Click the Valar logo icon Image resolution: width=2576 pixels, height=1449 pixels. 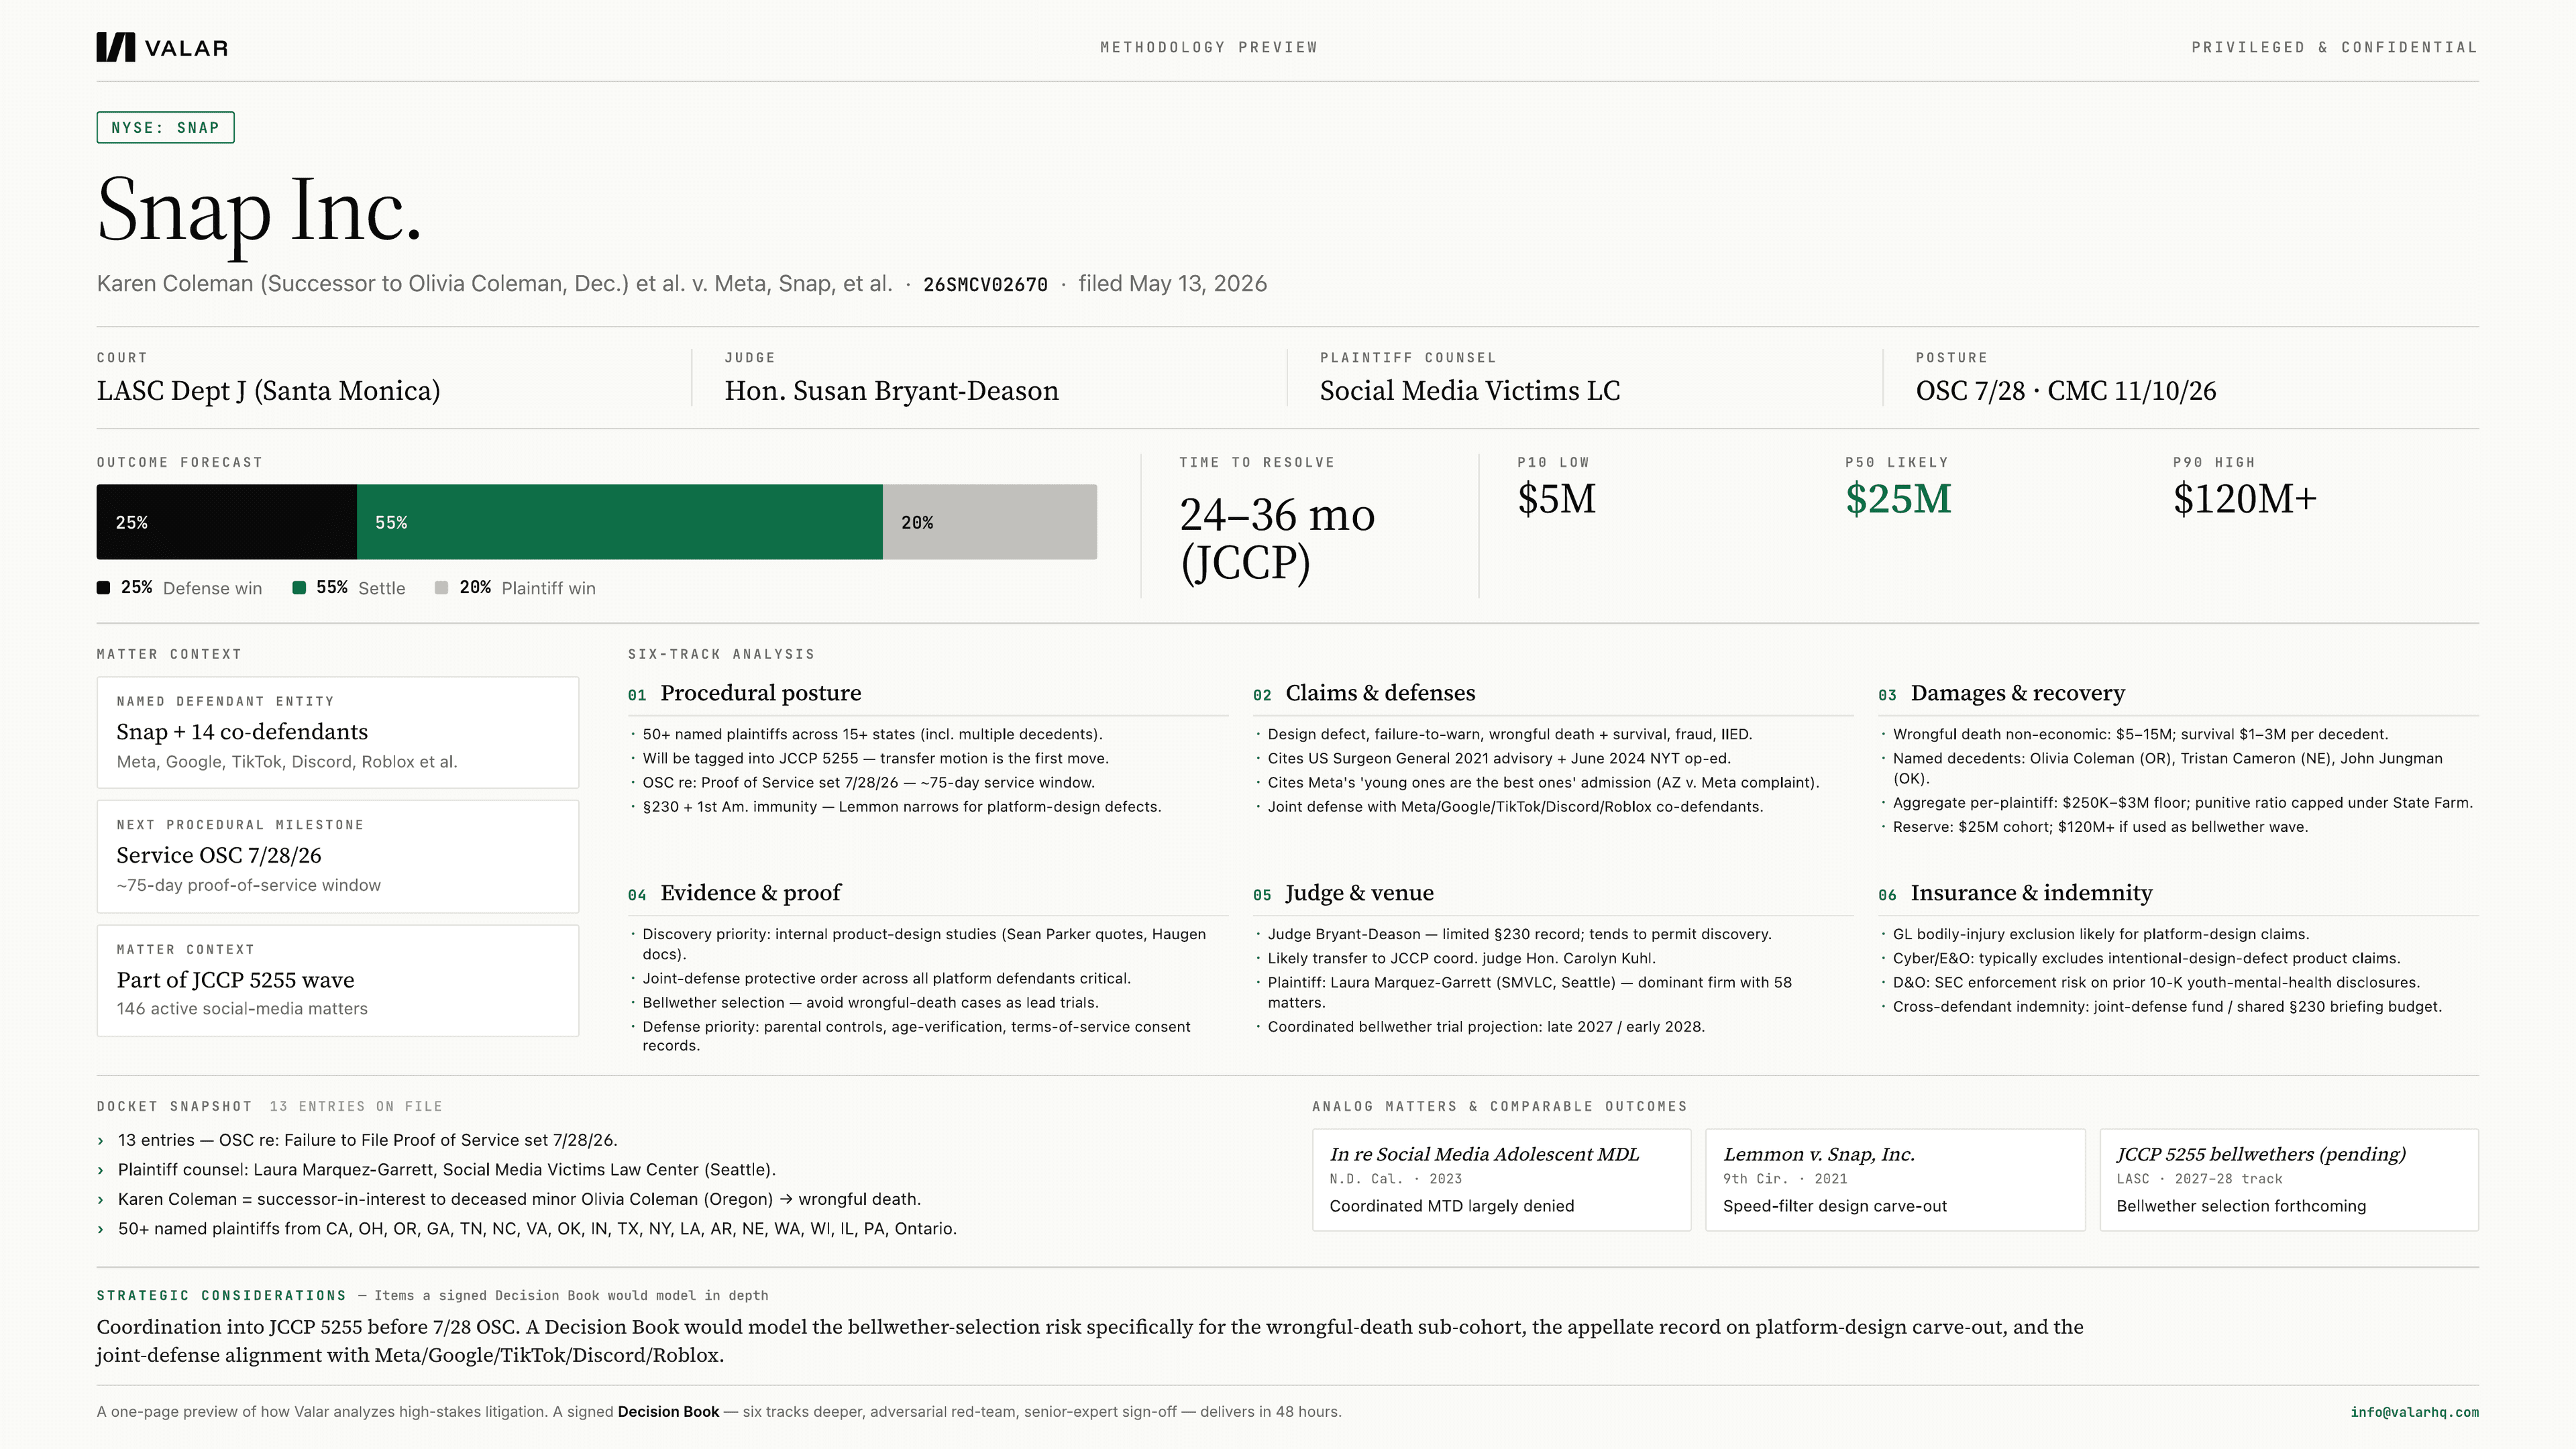115,47
